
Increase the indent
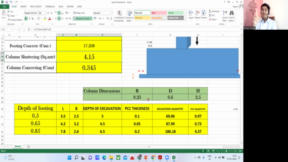(70, 18)
